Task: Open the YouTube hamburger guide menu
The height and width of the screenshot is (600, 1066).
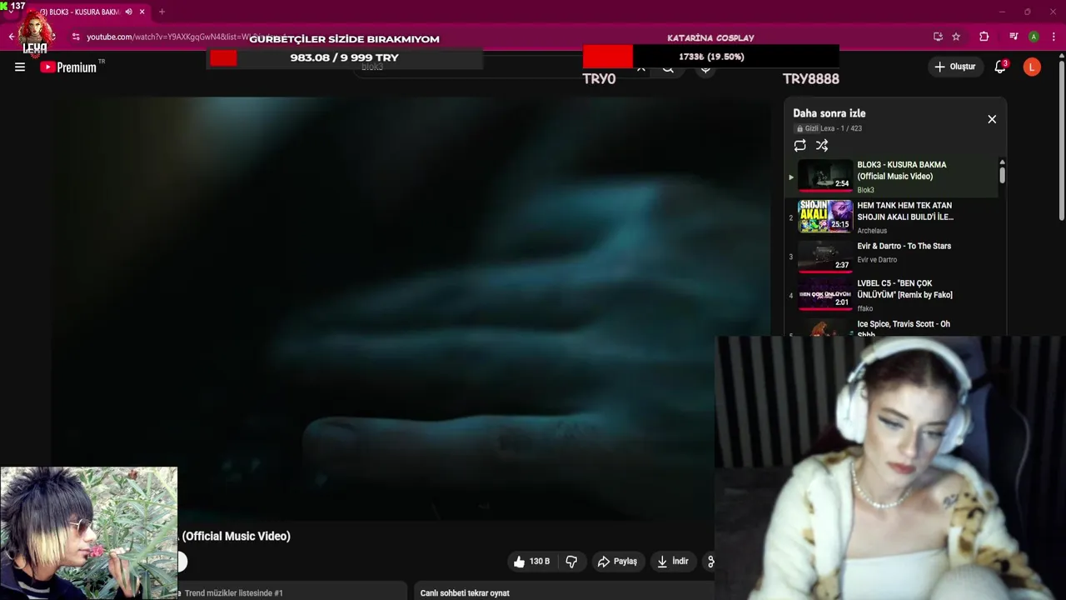Action: tap(20, 67)
